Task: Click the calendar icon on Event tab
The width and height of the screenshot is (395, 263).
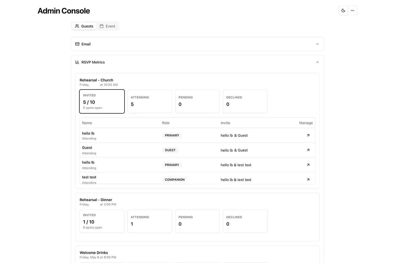Action: coord(102,26)
